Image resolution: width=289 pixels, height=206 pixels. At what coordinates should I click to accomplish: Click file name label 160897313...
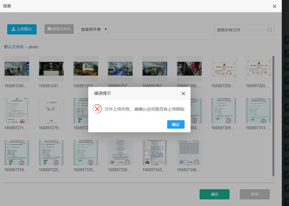(257, 128)
